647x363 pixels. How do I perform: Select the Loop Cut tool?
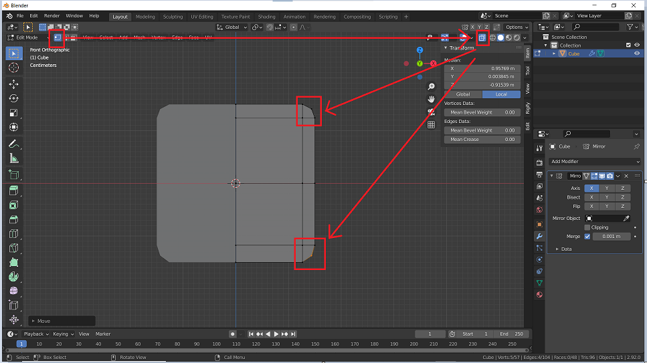pos(13,234)
